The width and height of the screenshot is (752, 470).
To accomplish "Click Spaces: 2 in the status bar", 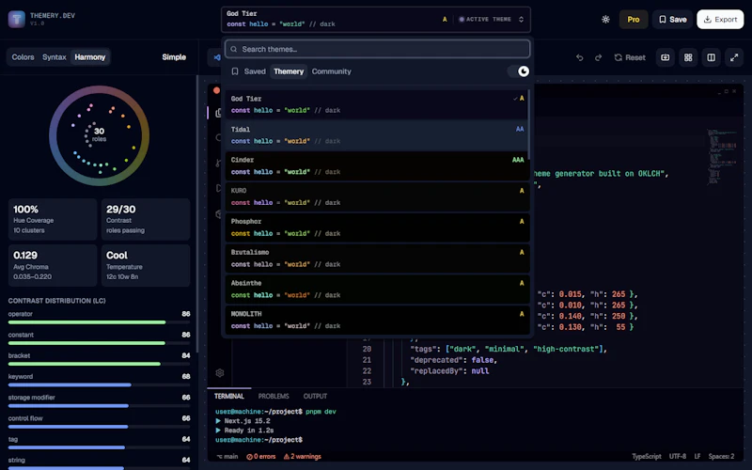I will (721, 457).
